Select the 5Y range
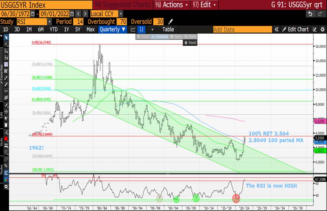 [x=78, y=29]
